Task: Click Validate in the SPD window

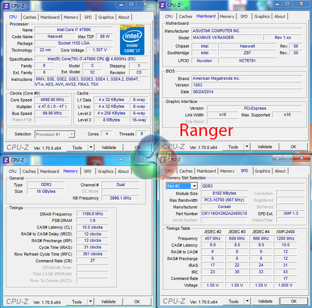Action: tap(265, 301)
